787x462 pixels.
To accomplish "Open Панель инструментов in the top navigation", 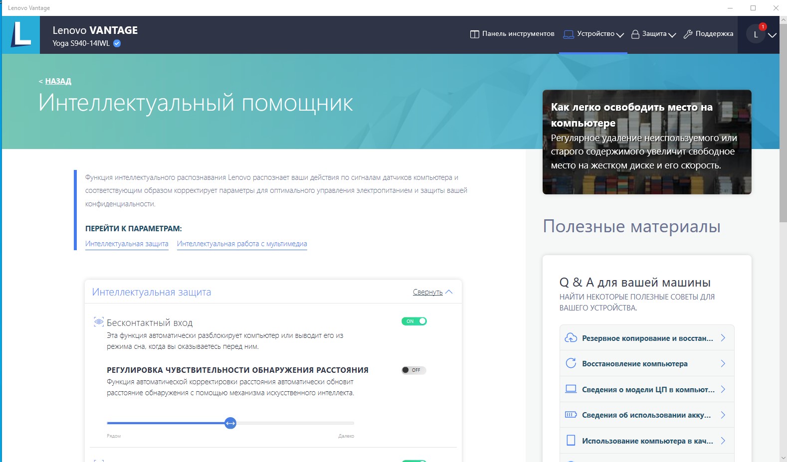I will [x=512, y=34].
